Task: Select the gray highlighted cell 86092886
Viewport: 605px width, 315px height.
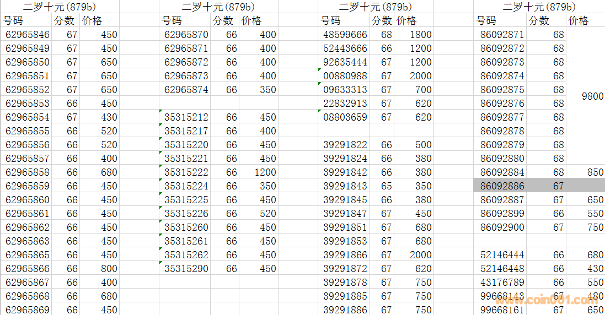Action: point(502,186)
